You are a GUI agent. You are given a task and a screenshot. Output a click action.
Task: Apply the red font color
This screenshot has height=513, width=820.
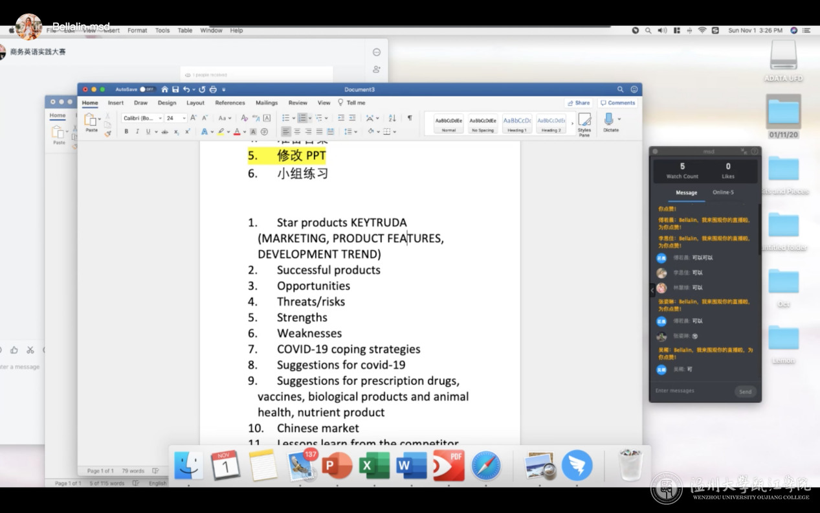[x=237, y=131]
